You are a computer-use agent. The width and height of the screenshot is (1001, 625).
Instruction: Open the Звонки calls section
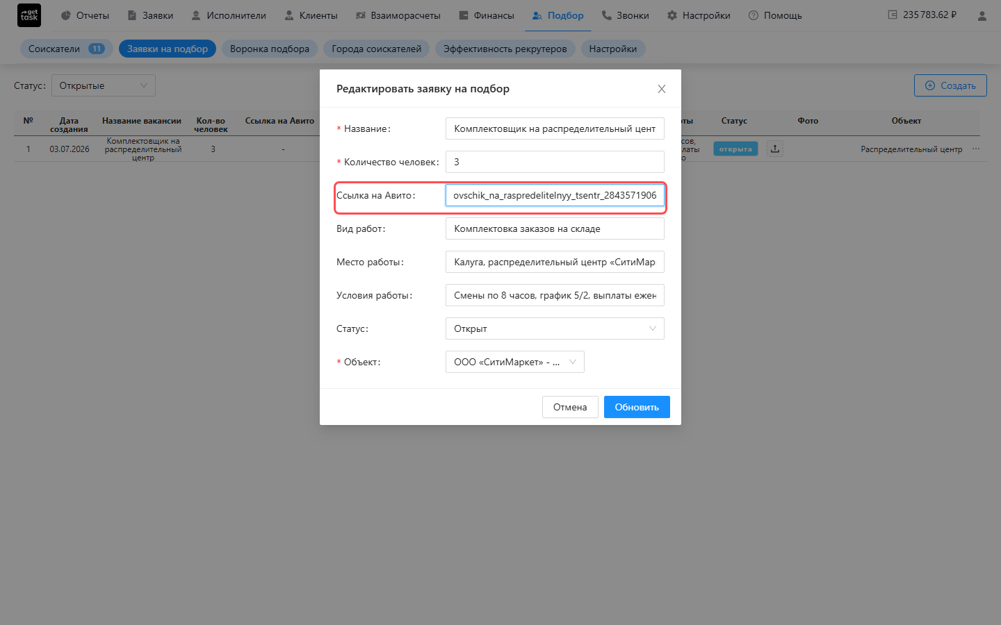626,15
